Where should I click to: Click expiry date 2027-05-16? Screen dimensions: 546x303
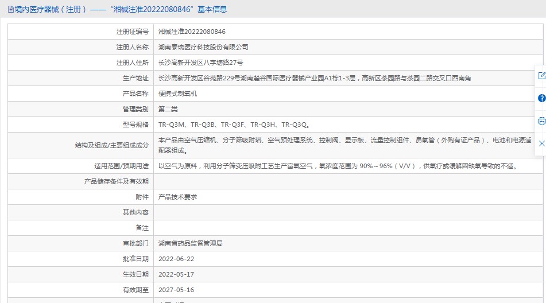[176, 290]
